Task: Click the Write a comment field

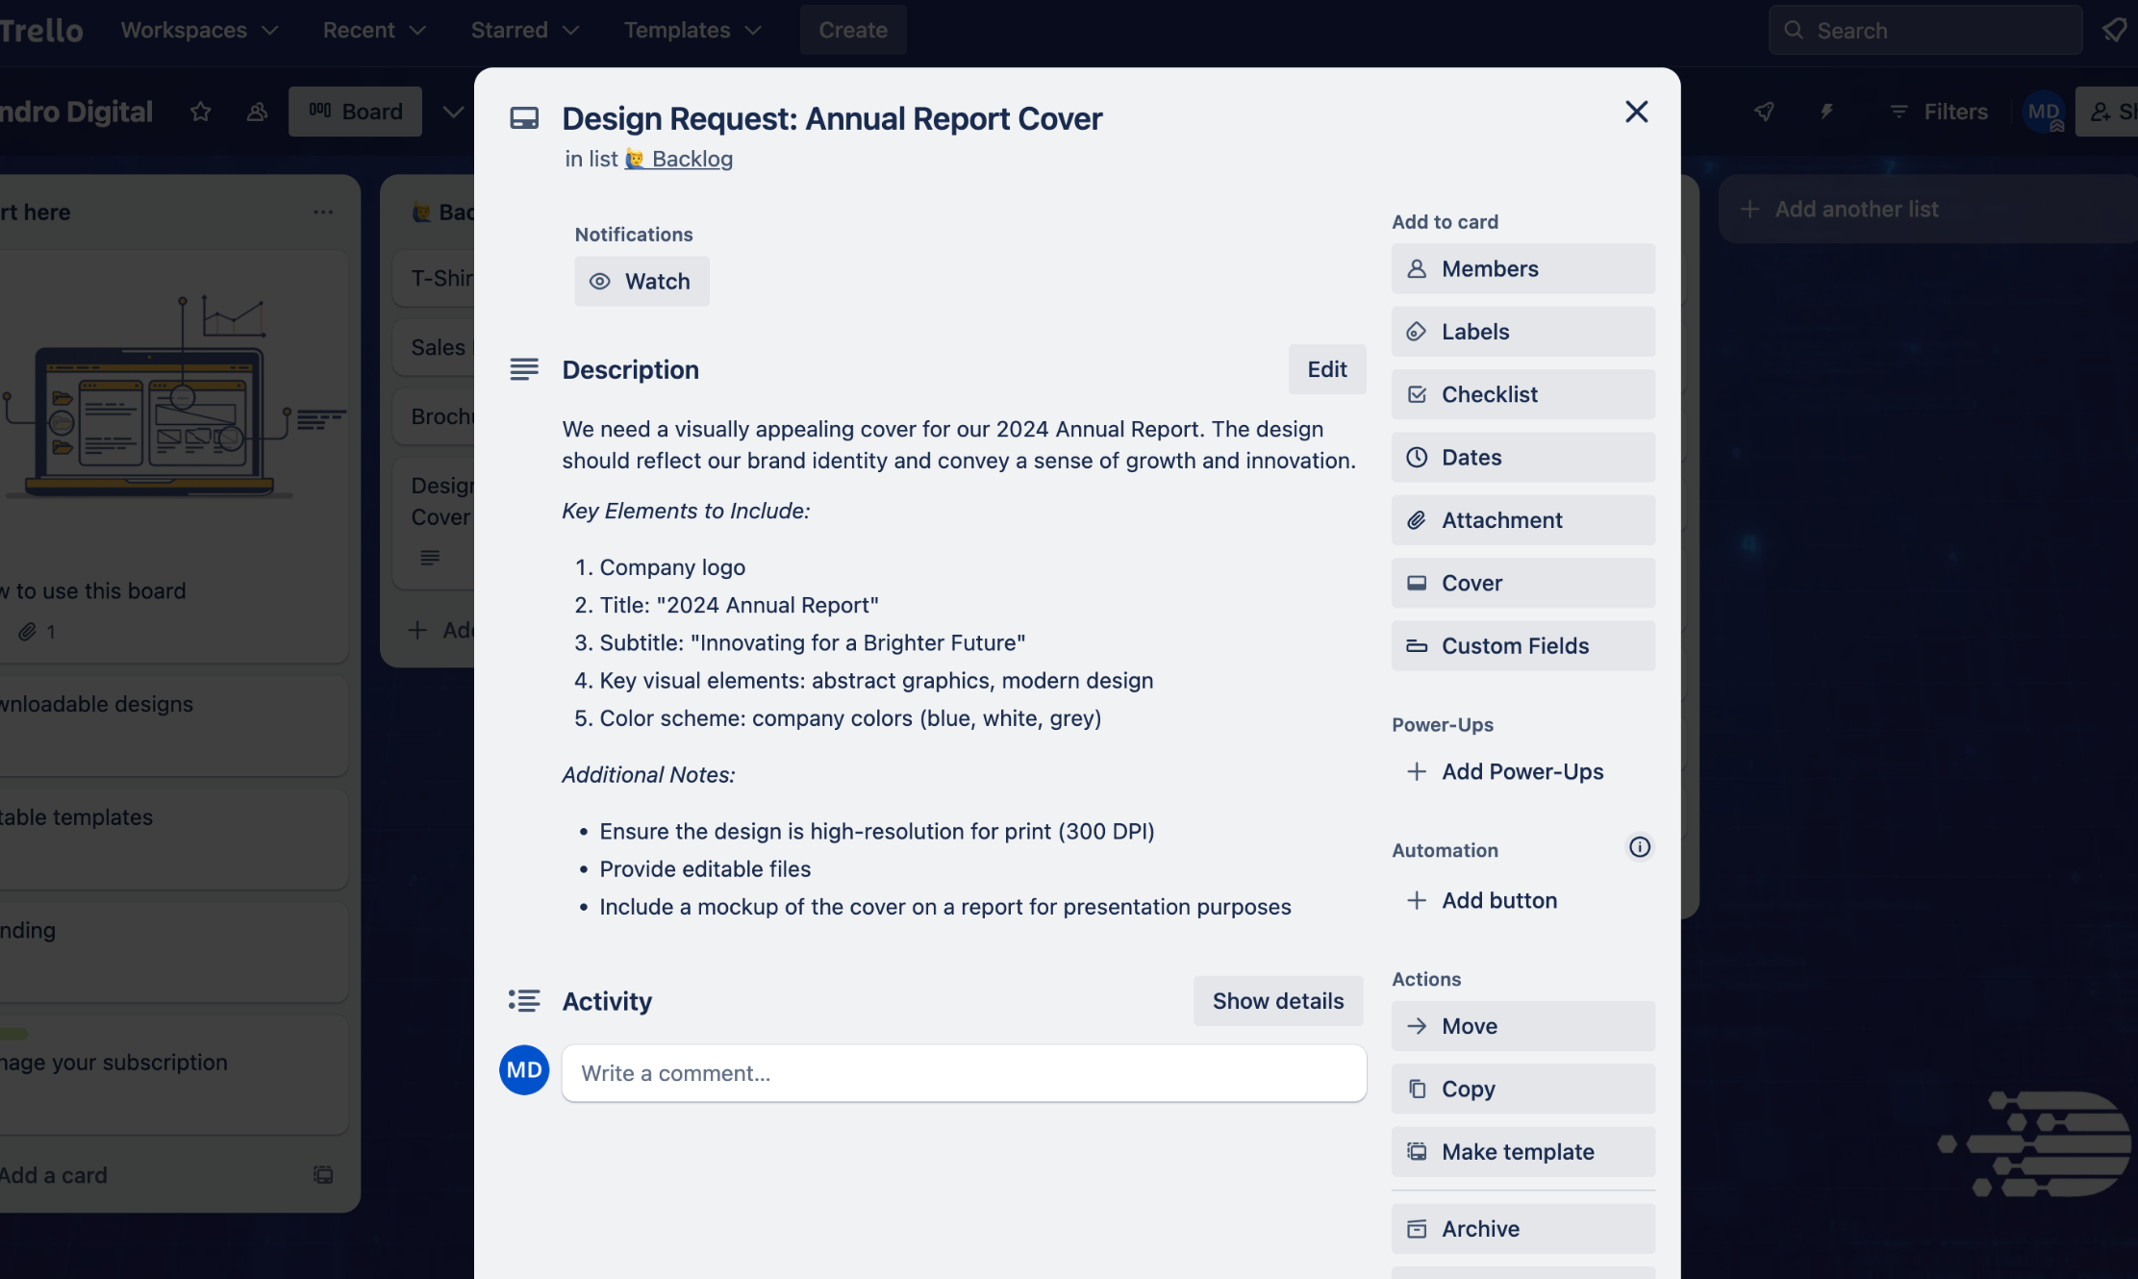Action: [x=964, y=1073]
